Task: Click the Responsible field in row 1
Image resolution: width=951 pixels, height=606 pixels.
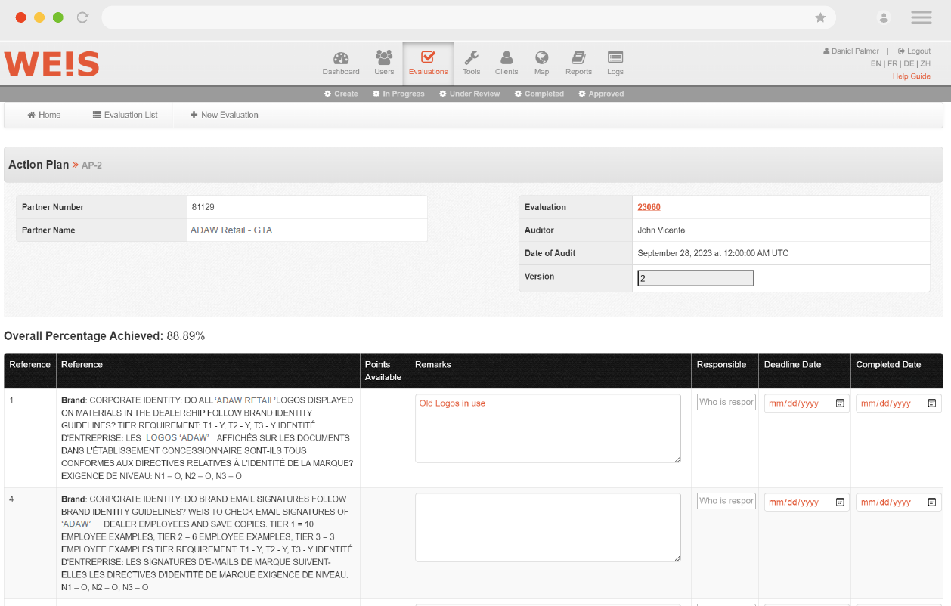Action: coord(726,402)
